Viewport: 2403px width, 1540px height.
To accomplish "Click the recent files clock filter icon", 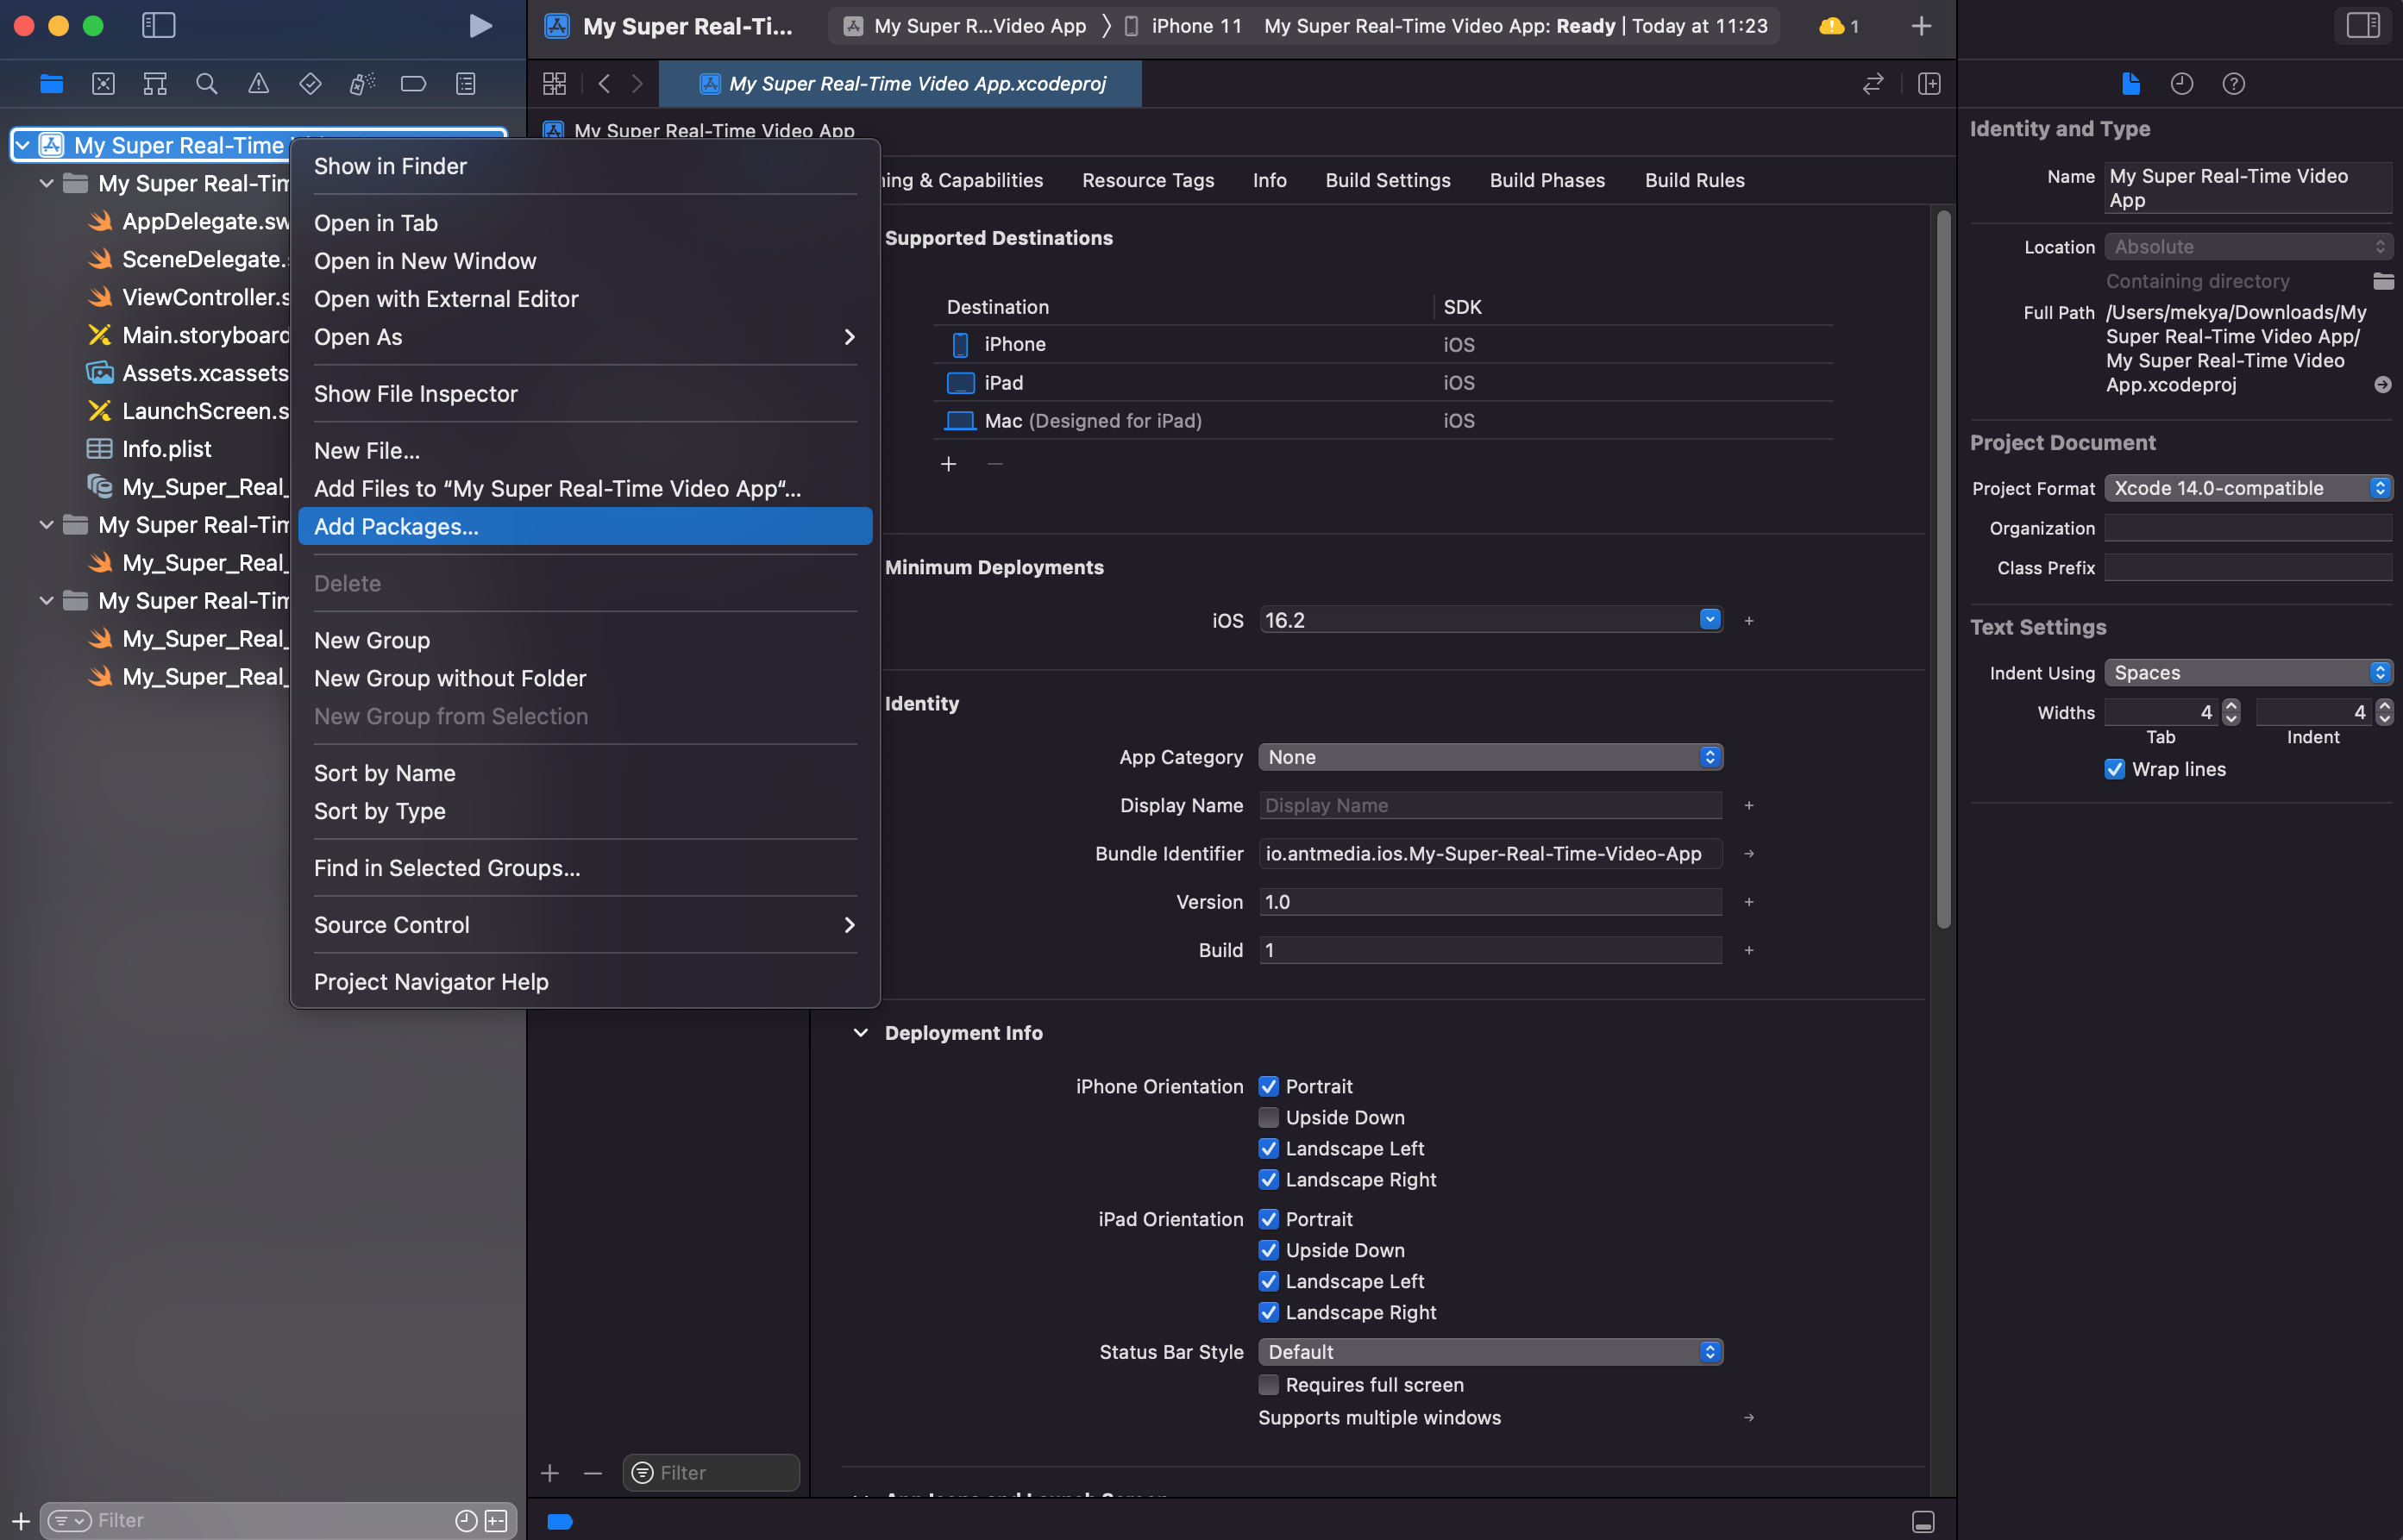I will tap(466, 1520).
